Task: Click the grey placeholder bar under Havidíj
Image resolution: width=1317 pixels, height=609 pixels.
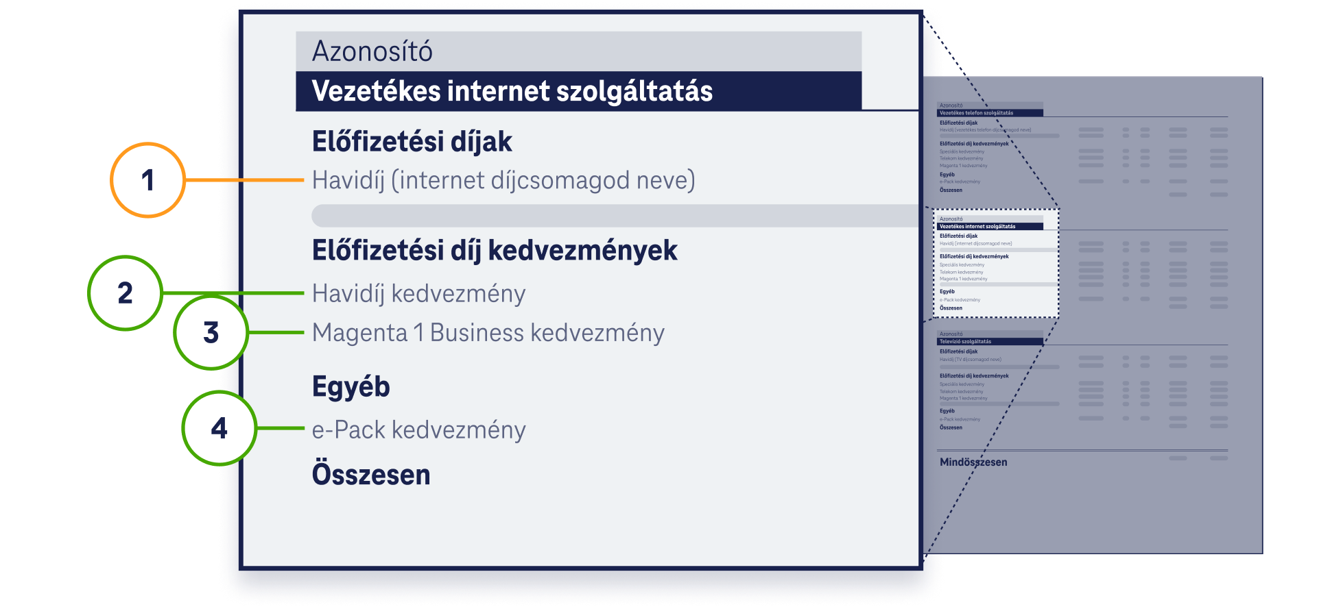Action: pos(614,215)
